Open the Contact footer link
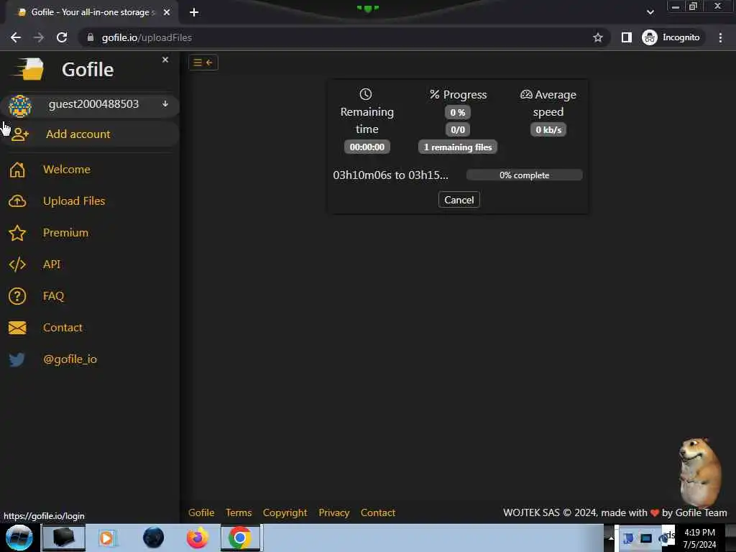Screen dimensions: 736x552 [378, 512]
